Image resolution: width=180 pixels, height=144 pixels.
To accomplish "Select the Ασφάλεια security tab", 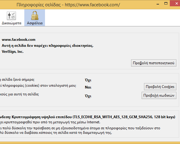I will 35,18.
